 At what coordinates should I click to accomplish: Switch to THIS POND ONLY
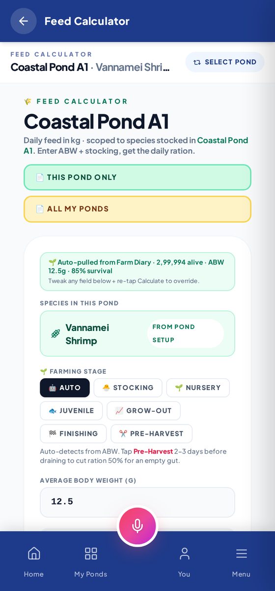pyautogui.click(x=137, y=177)
